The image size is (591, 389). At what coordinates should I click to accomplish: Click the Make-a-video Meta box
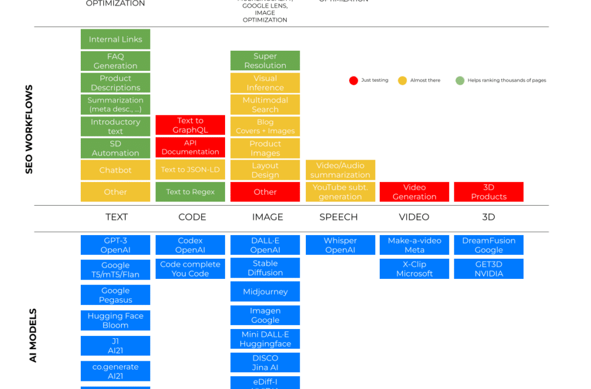414,245
